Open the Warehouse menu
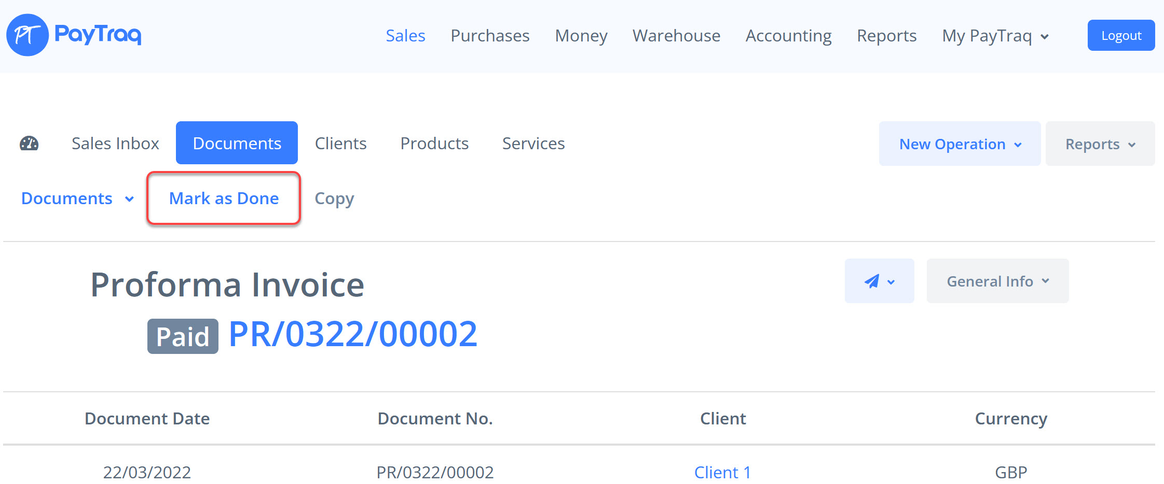The height and width of the screenshot is (484, 1164). pyautogui.click(x=676, y=36)
